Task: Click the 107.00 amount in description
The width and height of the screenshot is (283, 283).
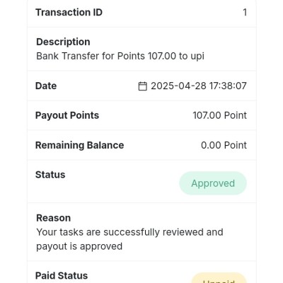Action: point(162,56)
